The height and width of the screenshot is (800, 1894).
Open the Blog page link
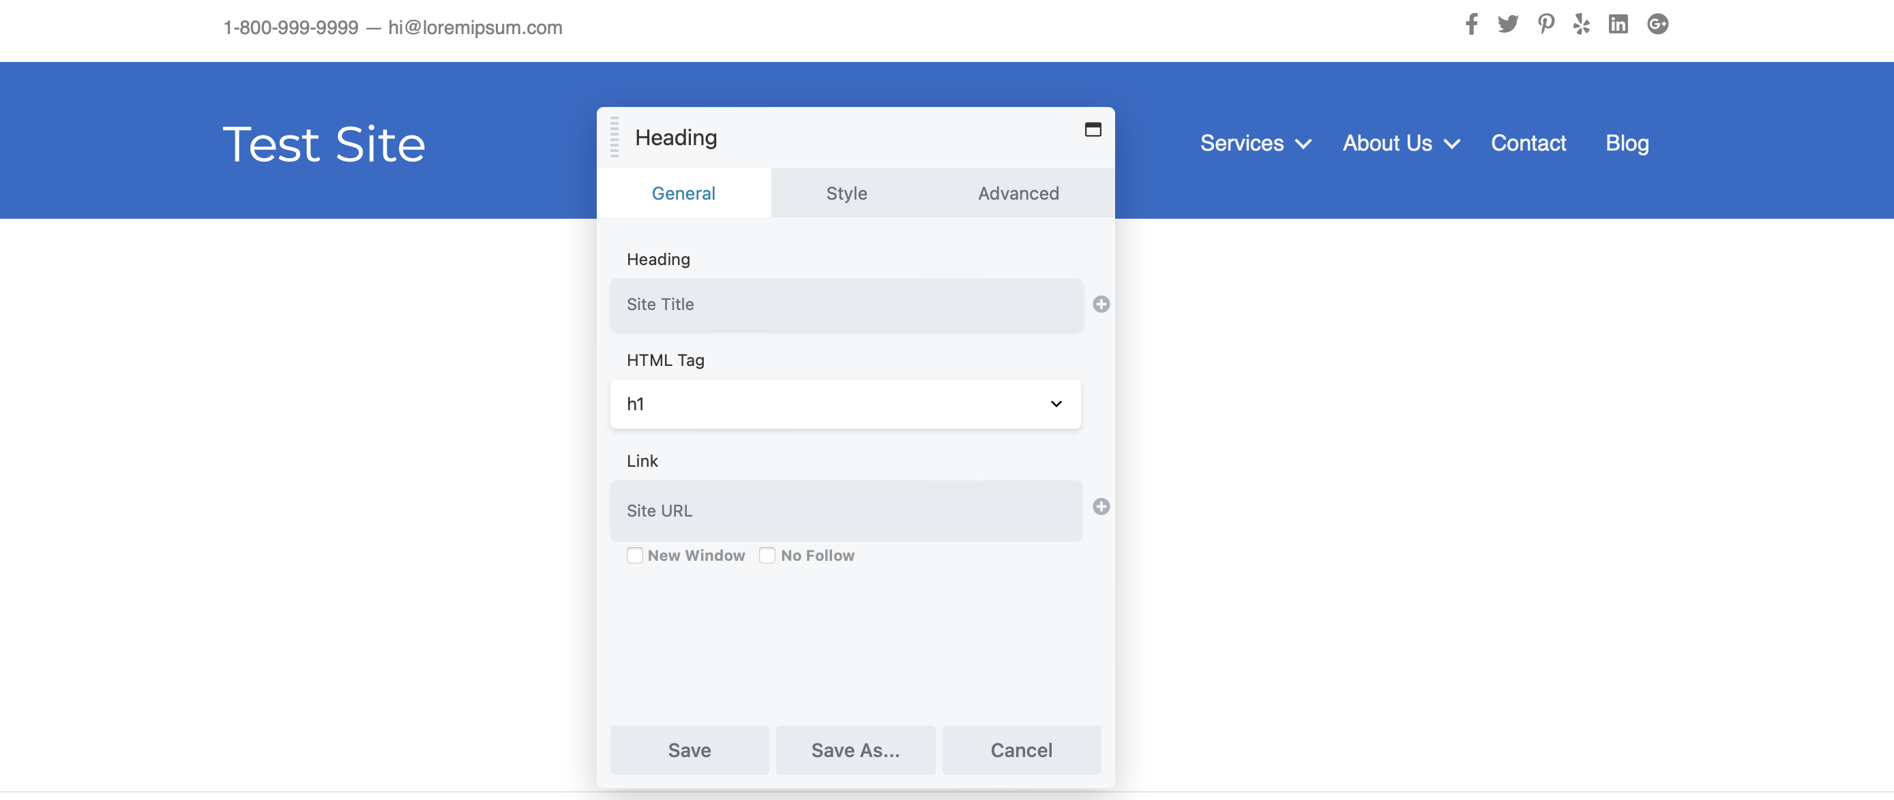(x=1627, y=143)
